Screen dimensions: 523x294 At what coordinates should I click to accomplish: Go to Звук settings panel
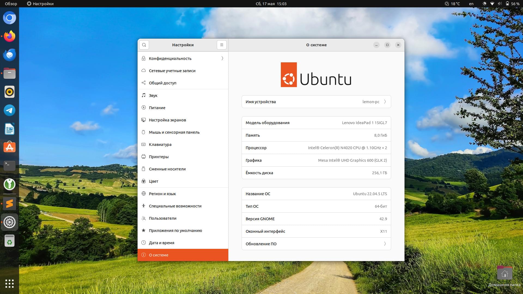tap(183, 95)
